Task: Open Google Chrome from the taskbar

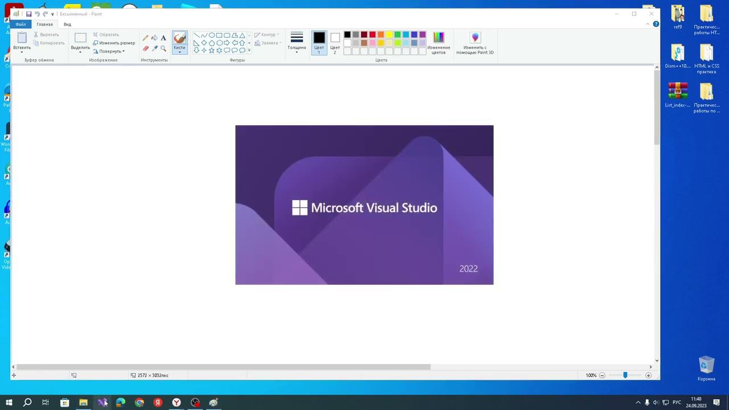Action: [140, 403]
